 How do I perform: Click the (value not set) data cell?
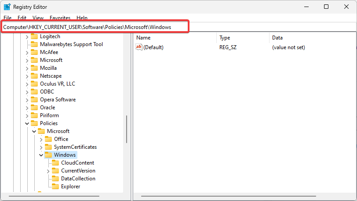[288, 47]
